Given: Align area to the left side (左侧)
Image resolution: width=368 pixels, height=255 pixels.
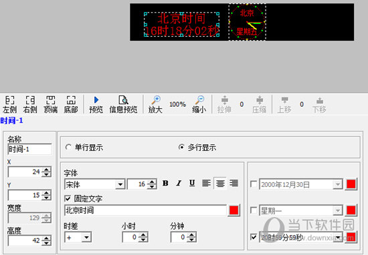Looking at the screenshot, I should (10, 104).
